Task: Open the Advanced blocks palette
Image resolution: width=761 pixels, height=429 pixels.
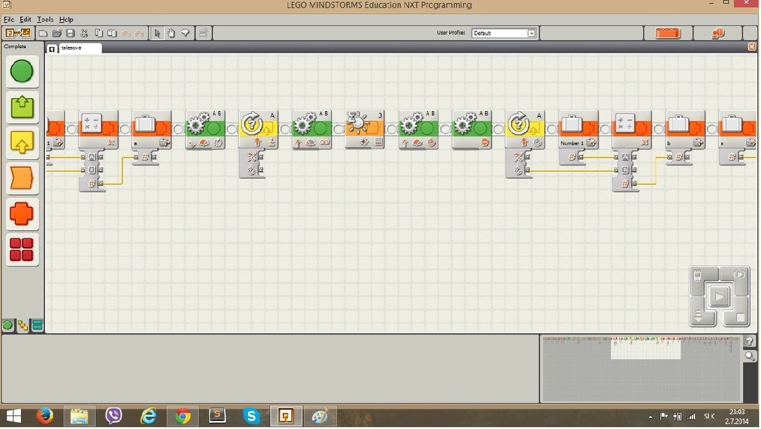Action: pos(22,249)
